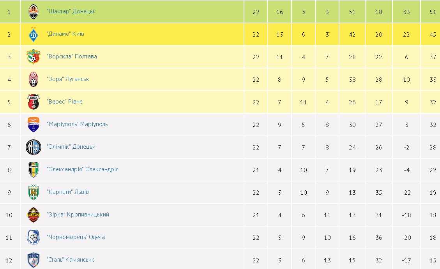440x269 pixels.
Task: Click the Mariupol club logo
Action: pyautogui.click(x=34, y=125)
